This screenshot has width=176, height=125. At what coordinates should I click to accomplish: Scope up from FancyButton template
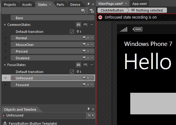point(5,123)
